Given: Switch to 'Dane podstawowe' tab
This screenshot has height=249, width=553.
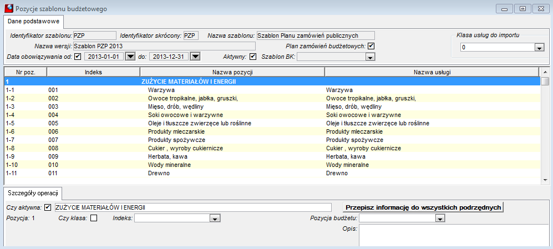Looking at the screenshot, I should [x=33, y=22].
